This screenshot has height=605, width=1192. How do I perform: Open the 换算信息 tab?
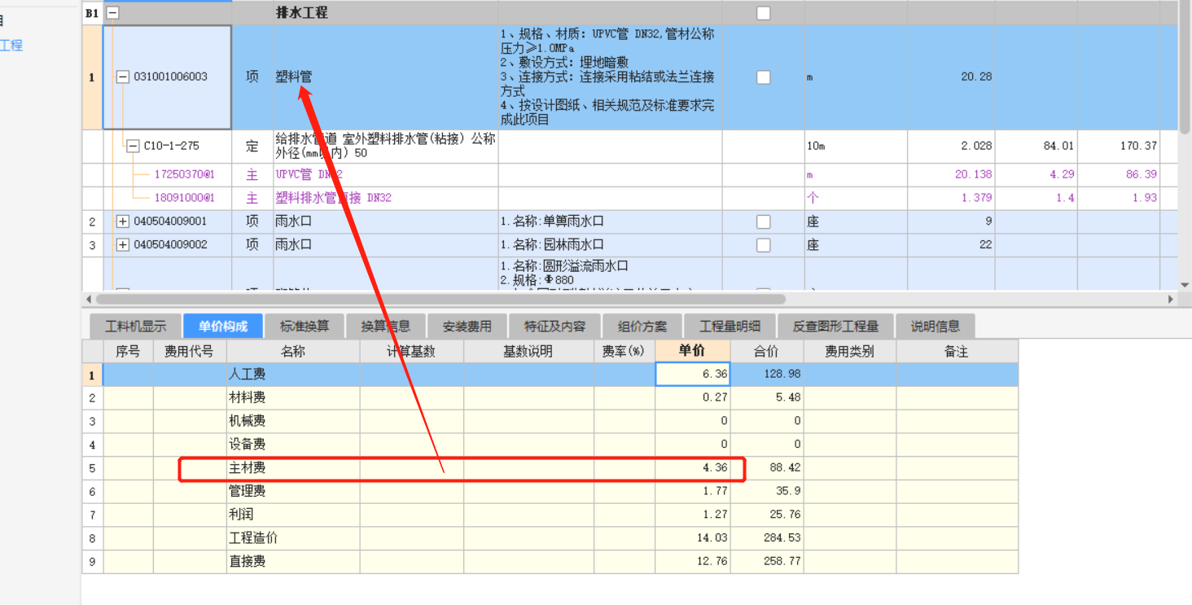tap(386, 326)
